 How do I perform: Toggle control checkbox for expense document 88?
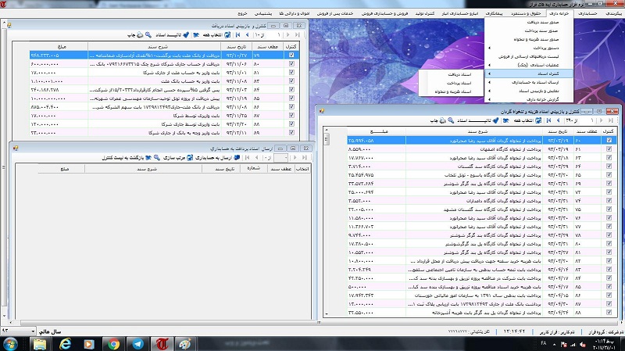point(609,313)
